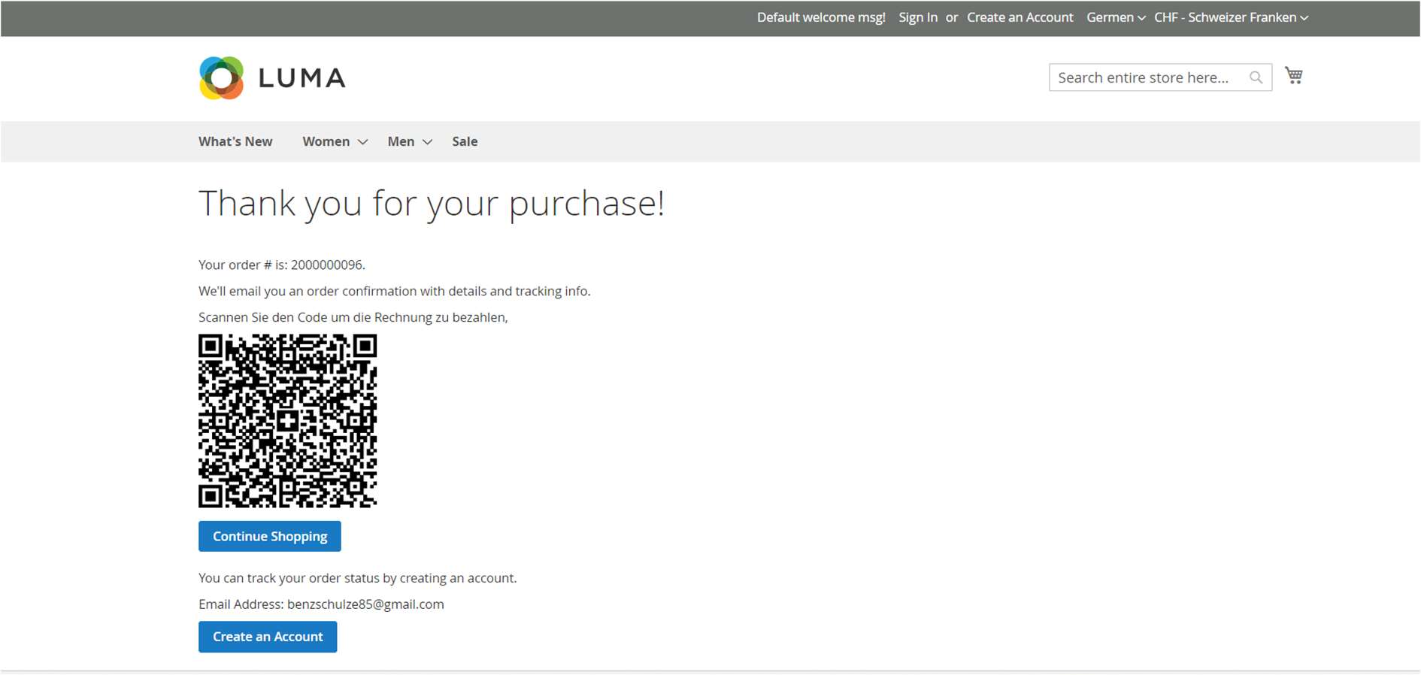Open the CHF - Schweizer Franken currency dropdown
The height and width of the screenshot is (675, 1421).
(x=1231, y=17)
